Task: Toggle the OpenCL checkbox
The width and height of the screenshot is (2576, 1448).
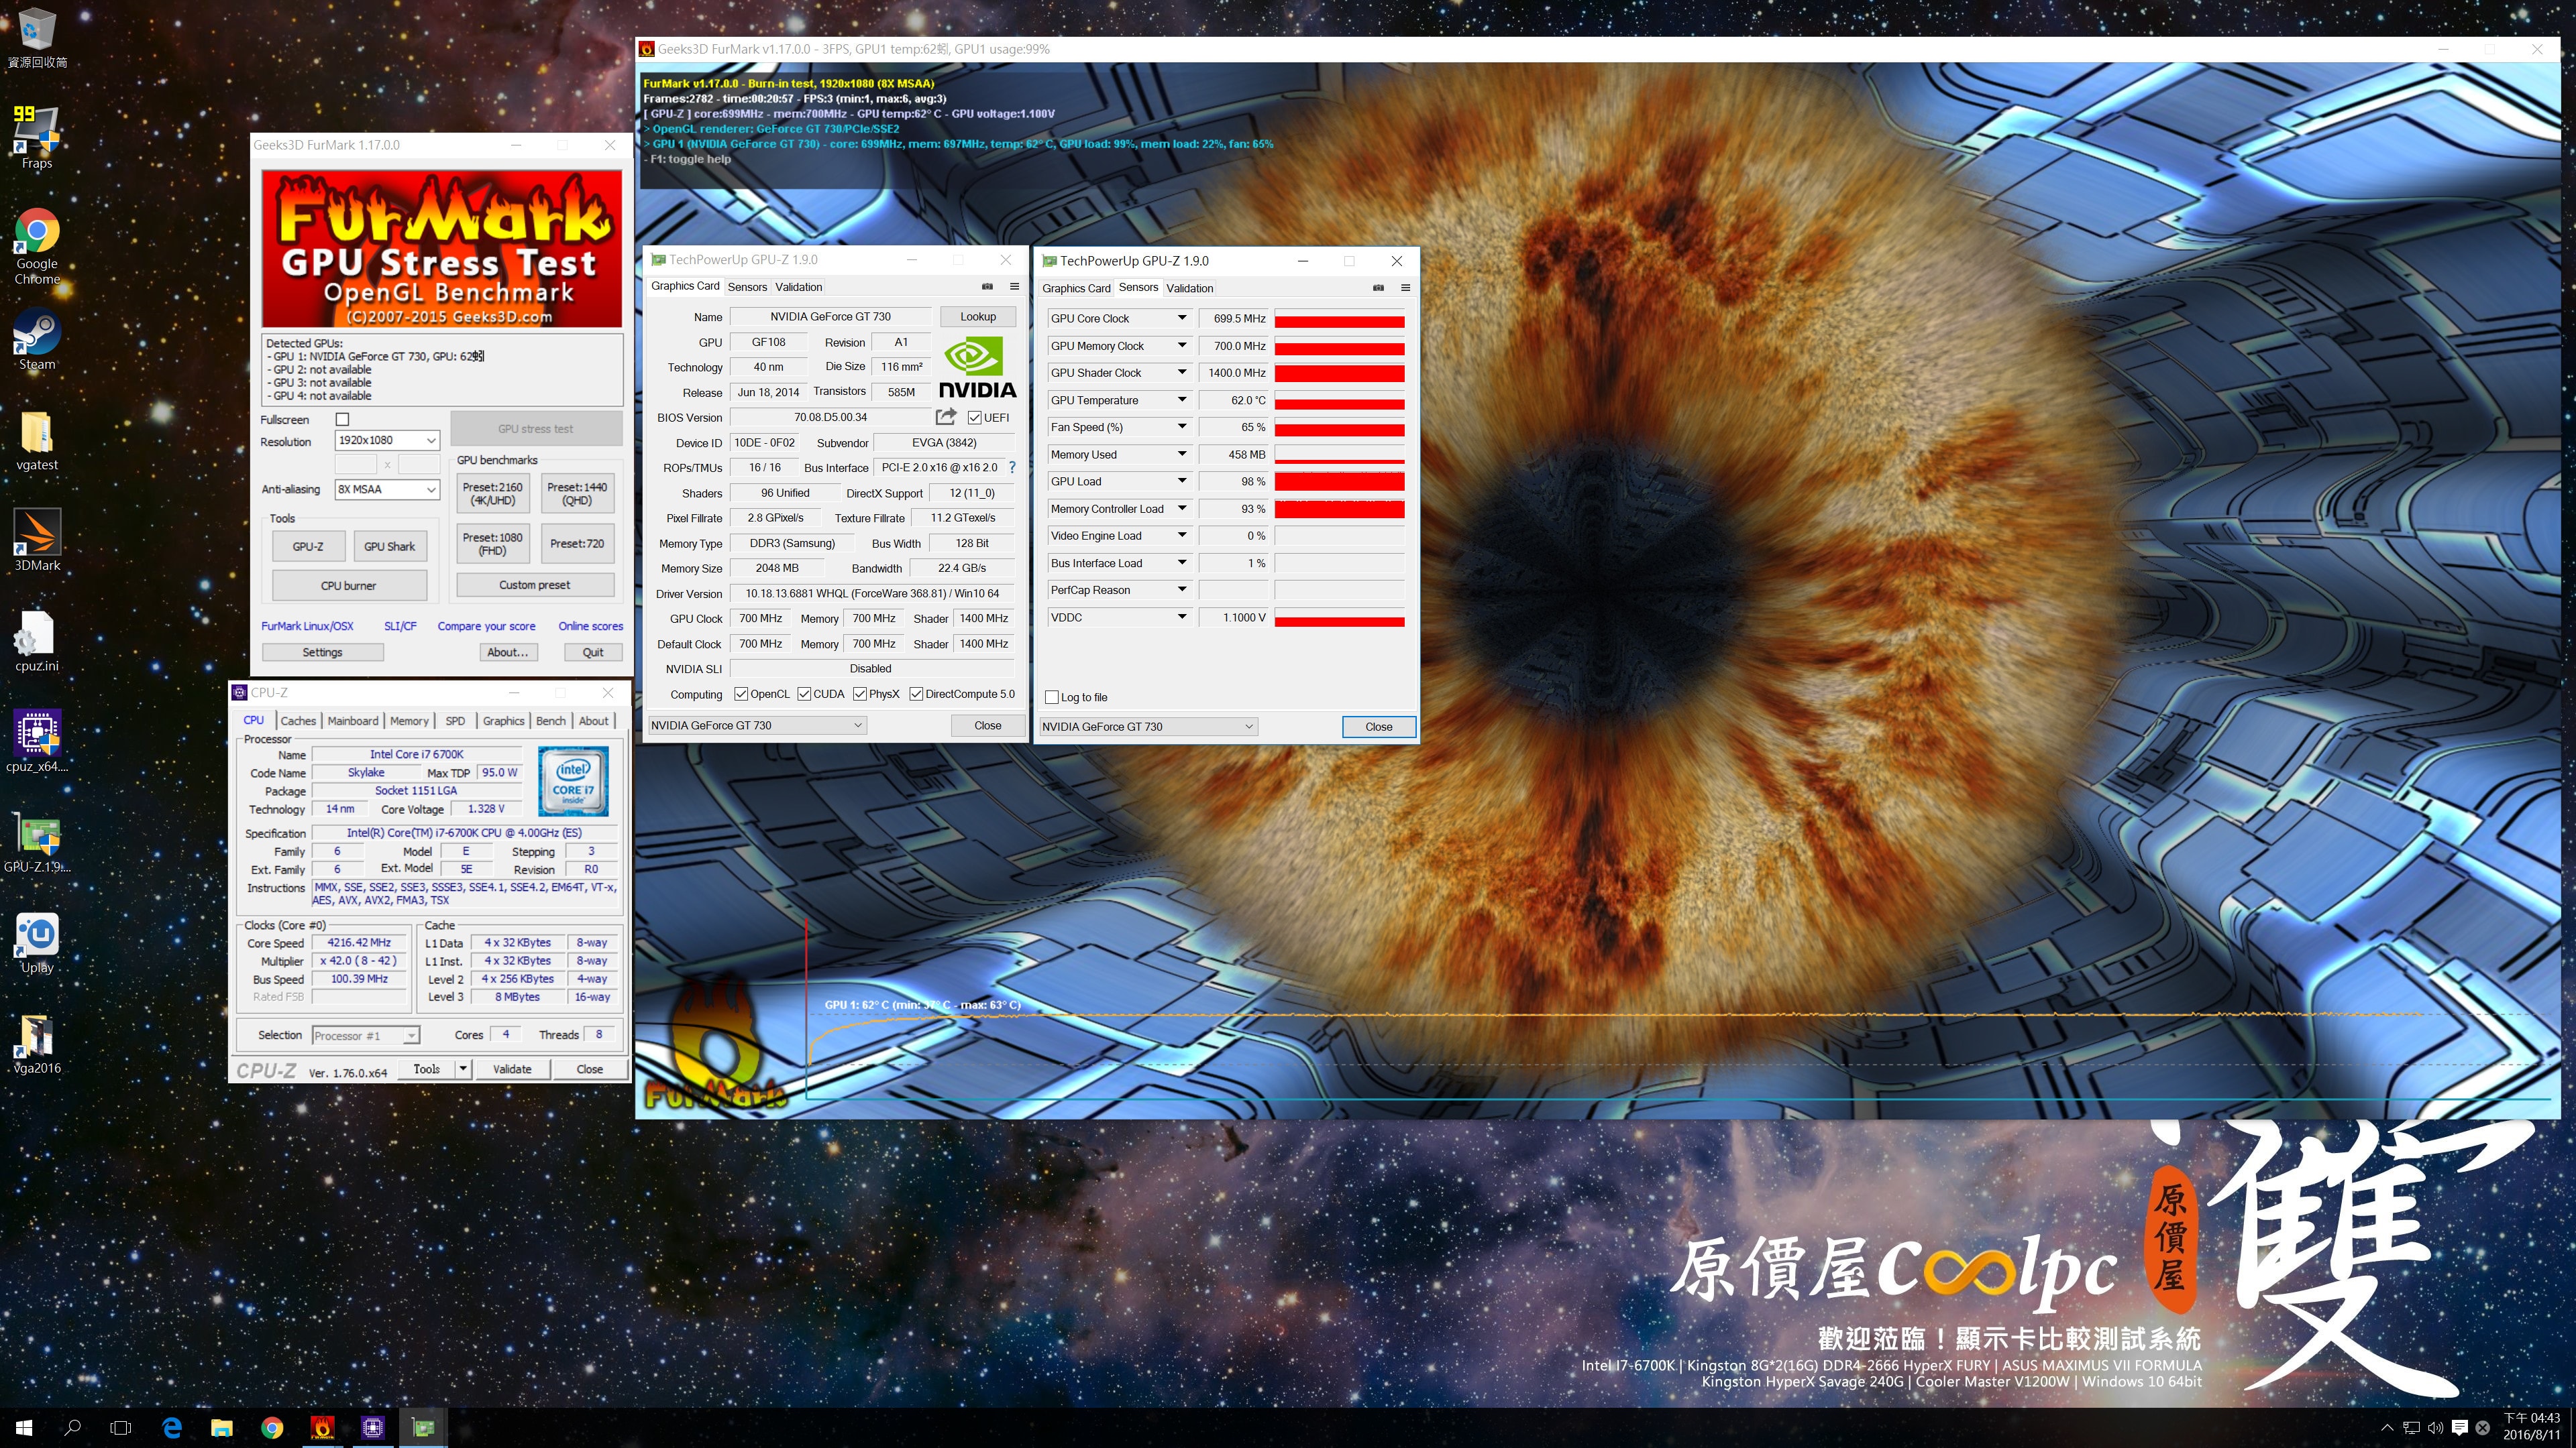Action: (x=741, y=694)
